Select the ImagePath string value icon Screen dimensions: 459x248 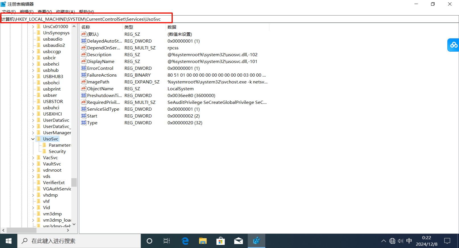(84, 82)
